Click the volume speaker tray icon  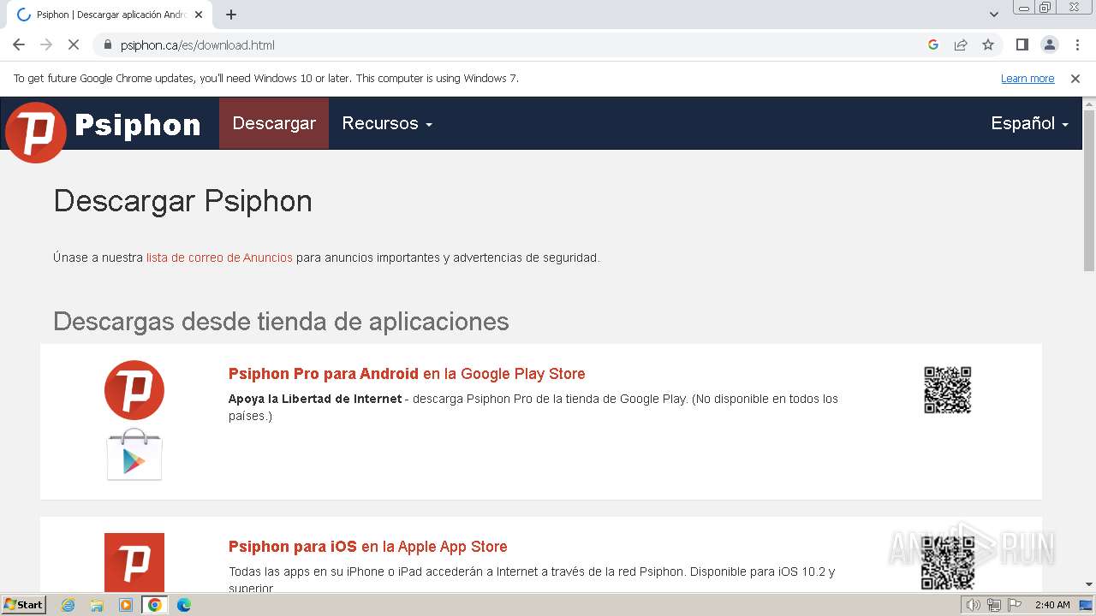tap(973, 605)
